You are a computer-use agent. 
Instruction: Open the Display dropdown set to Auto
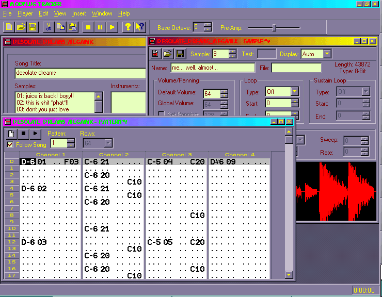click(326, 54)
